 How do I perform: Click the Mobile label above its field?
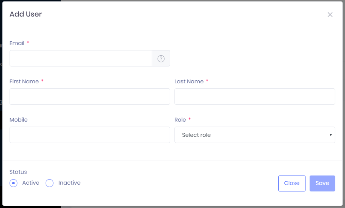[x=18, y=120]
